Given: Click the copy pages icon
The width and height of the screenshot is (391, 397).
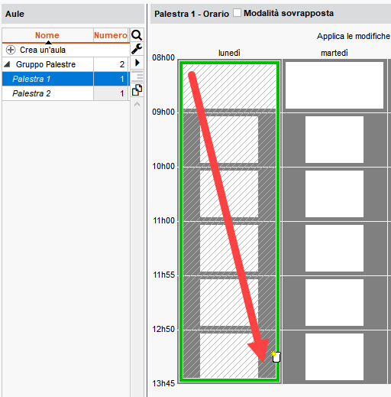Looking at the screenshot, I should [x=137, y=90].
